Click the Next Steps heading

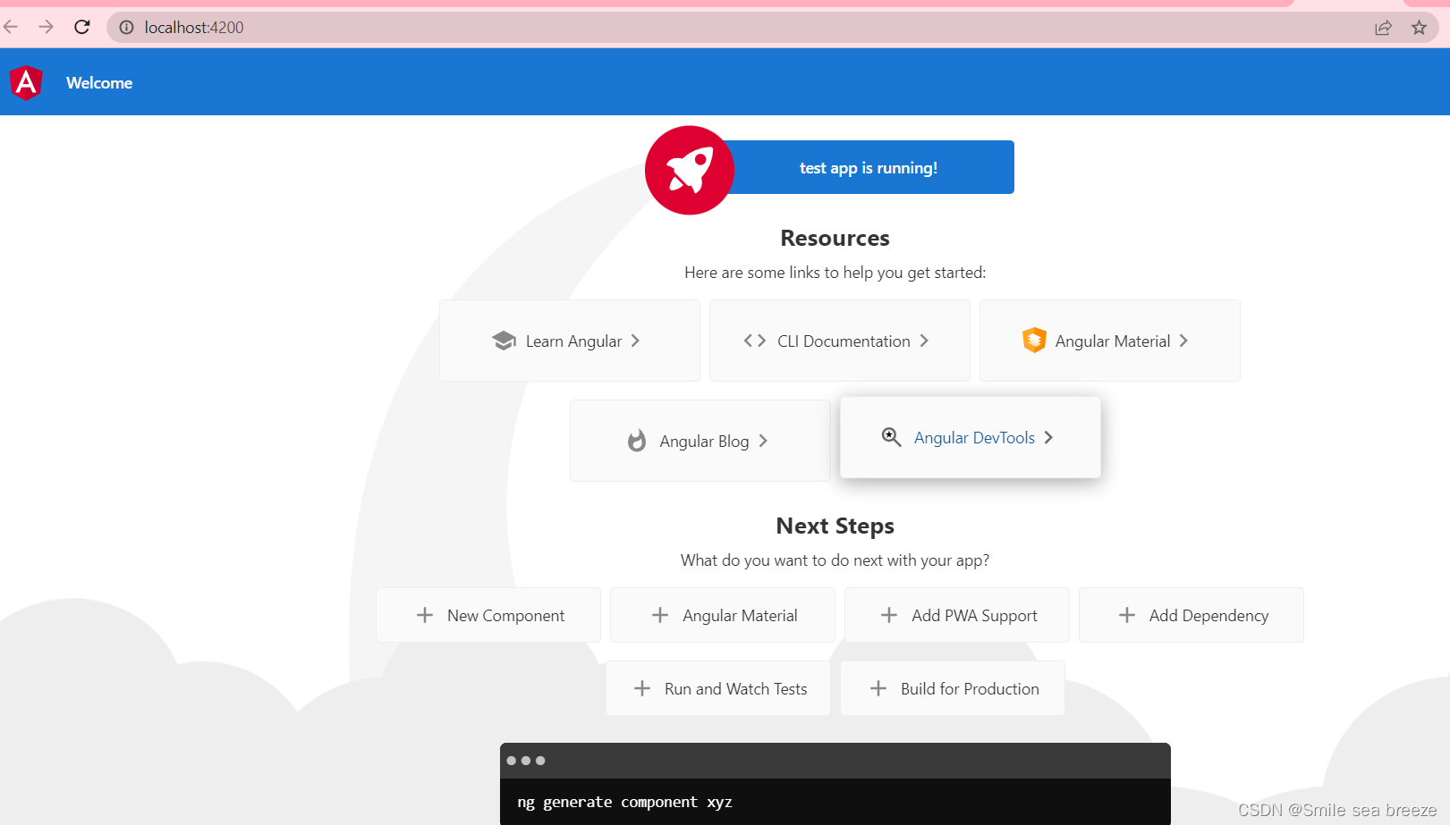point(835,526)
